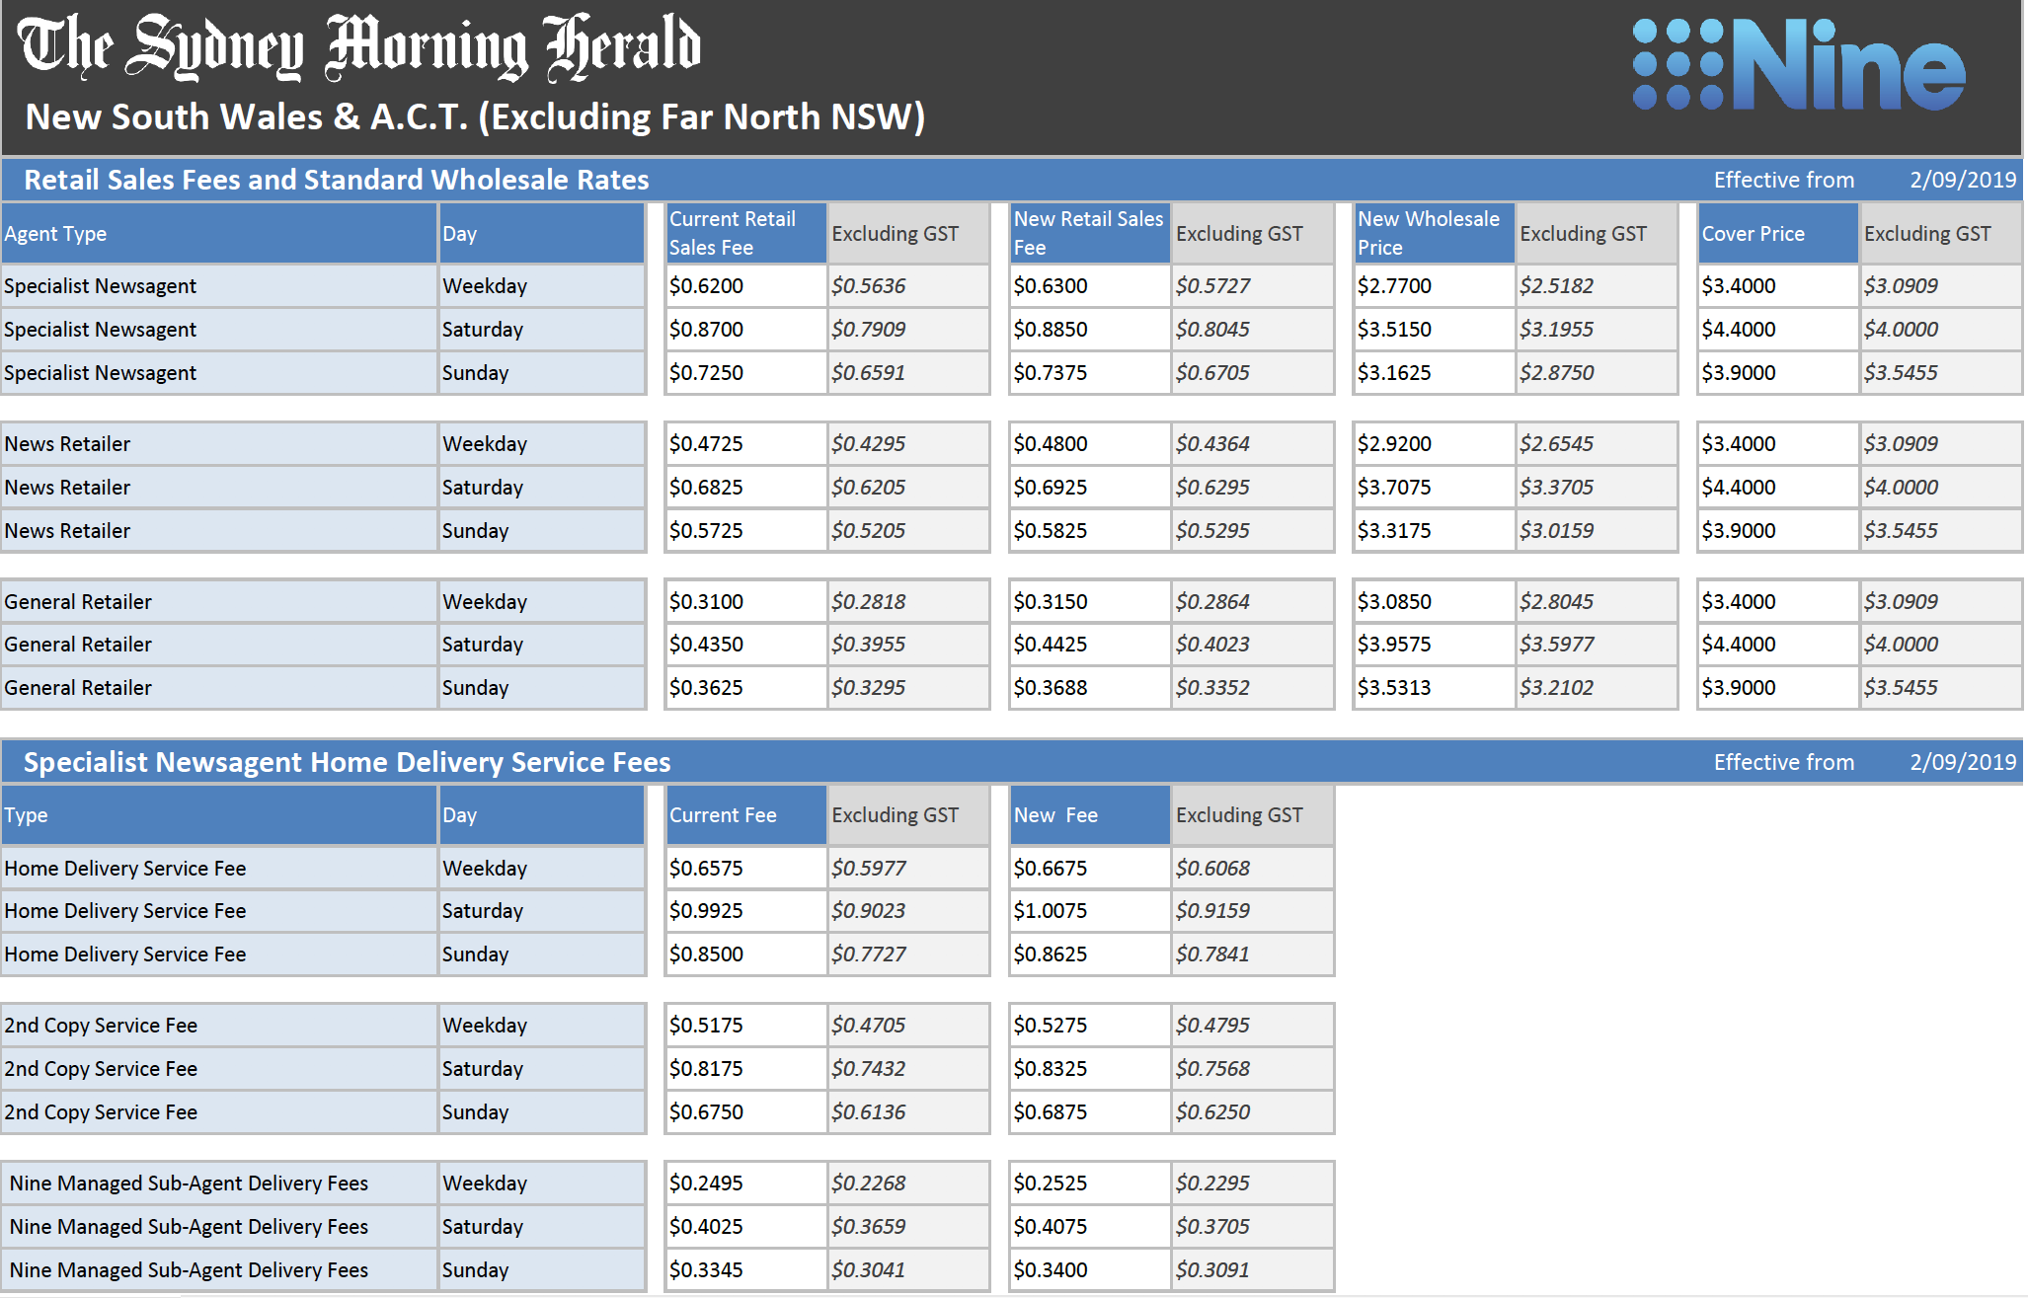
Task: Click the New South Wales & A.C.T. subtitle
Action: 474,117
